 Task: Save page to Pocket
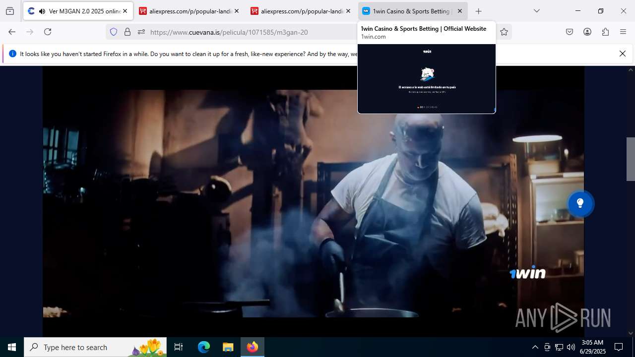point(570,32)
